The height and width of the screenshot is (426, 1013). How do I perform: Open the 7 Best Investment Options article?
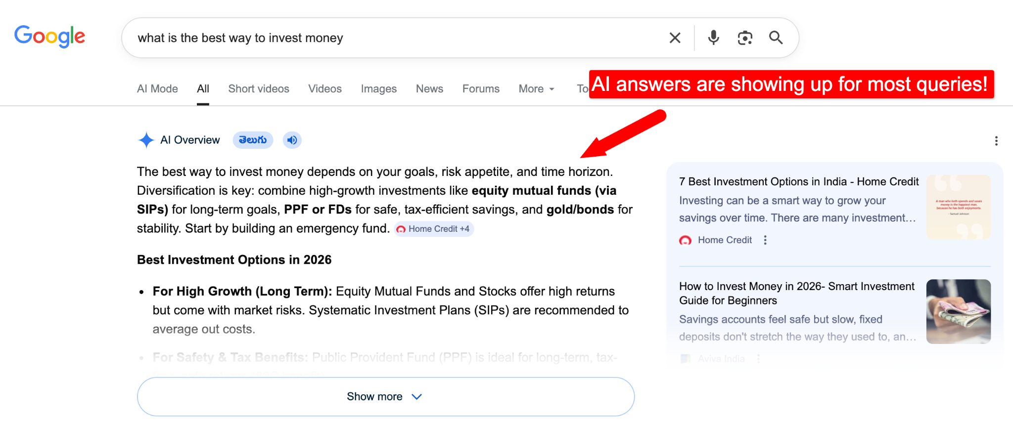[798, 181]
